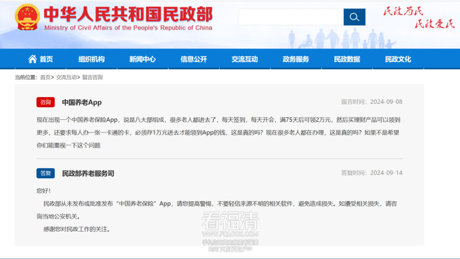Click the 民政为民 slogan text
Screen dimensions: 460x259
point(403,11)
